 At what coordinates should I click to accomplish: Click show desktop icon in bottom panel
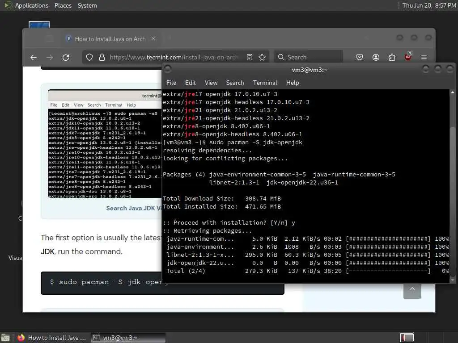pos(5,338)
